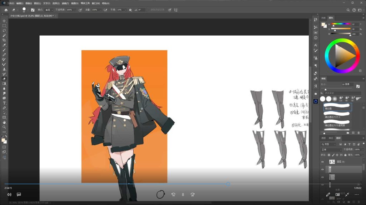Screen dimensions: 366x205
Task: Click the Properties info icon in side strip
Action: (316, 38)
